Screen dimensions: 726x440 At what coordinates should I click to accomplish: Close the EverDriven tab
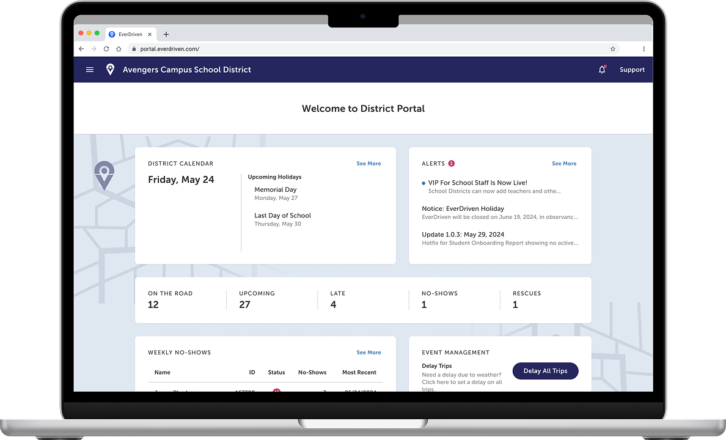[x=150, y=34]
